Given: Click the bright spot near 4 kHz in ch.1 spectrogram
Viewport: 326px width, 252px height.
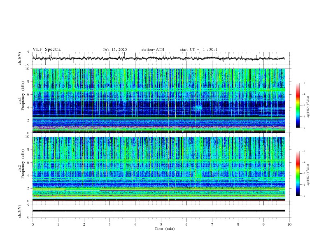Looking at the screenshot, I should (198, 107).
